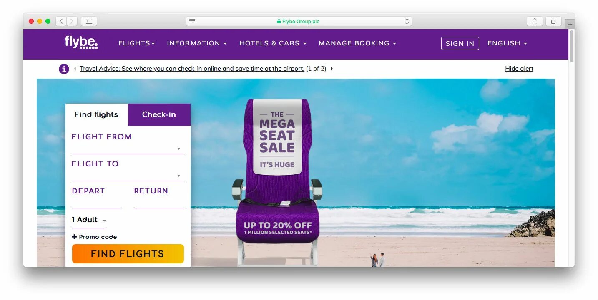This screenshot has height=300, width=598.
Task: Open a new tab with plus button
Action: (x=570, y=24)
